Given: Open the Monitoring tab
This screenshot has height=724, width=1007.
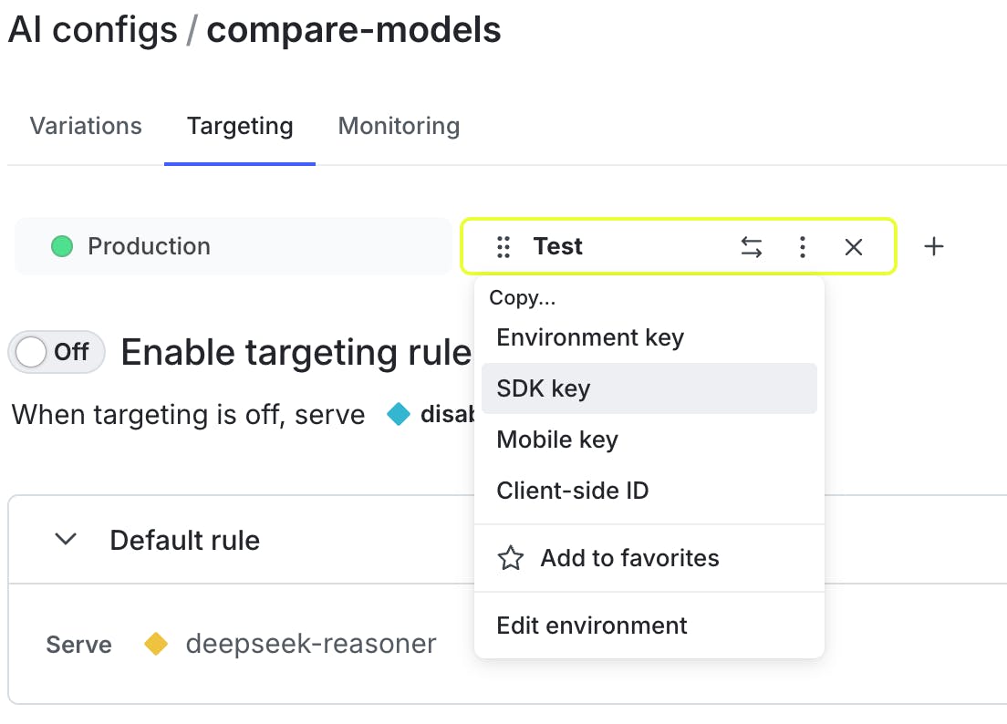Looking at the screenshot, I should [x=399, y=126].
